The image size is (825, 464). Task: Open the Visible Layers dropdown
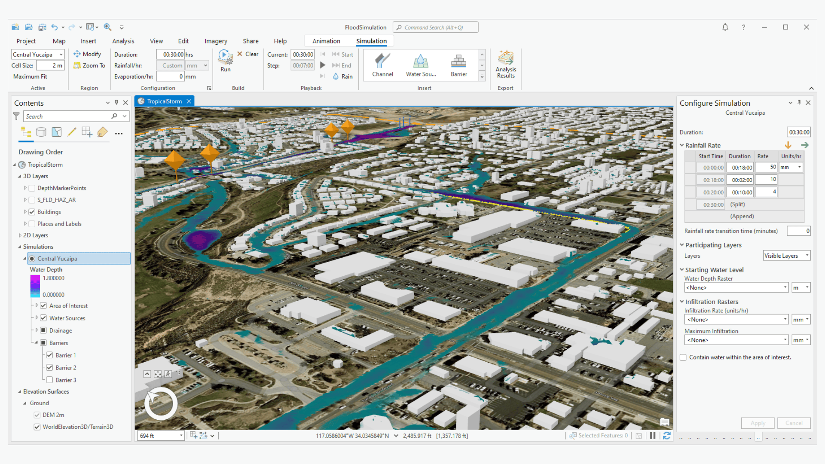click(x=786, y=256)
